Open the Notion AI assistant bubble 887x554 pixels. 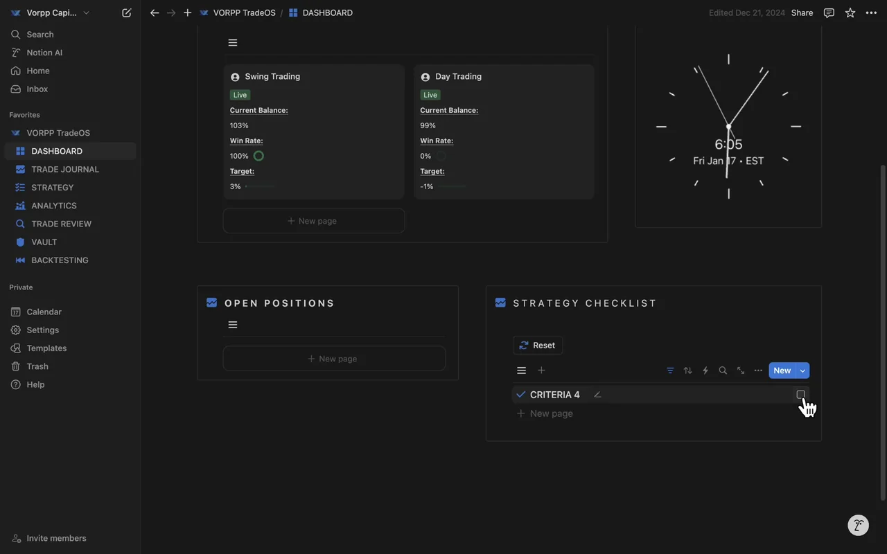point(859,525)
